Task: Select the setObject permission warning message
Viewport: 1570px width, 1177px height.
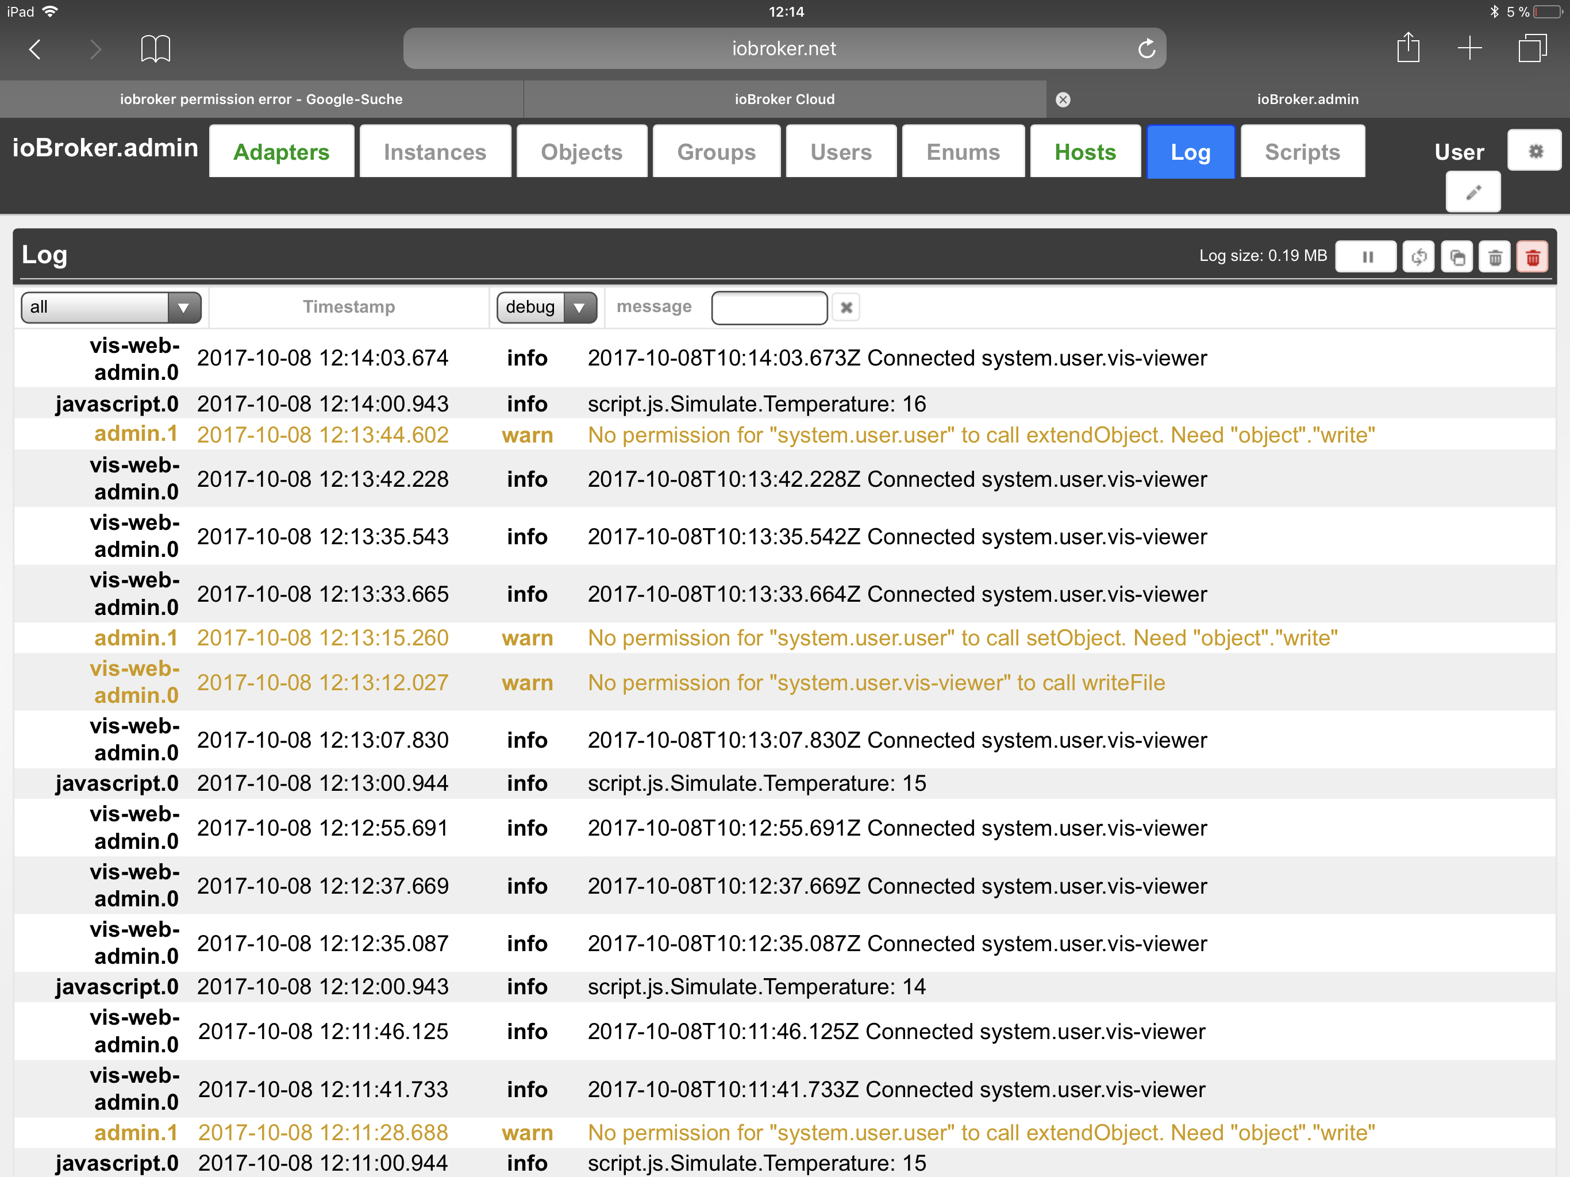Action: click(x=963, y=637)
